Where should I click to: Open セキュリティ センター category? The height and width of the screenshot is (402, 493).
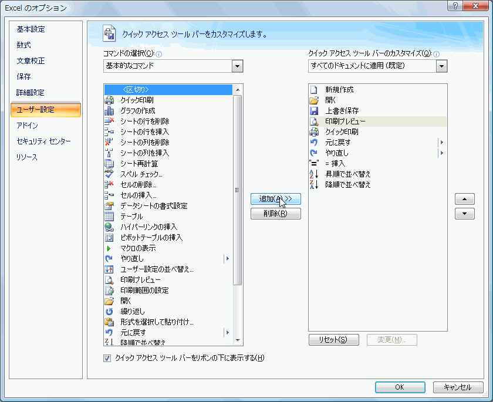[43, 141]
